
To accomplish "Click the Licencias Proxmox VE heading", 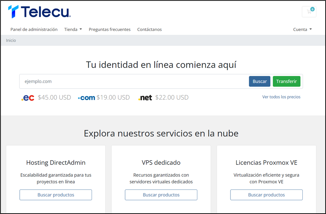I will [x=266, y=163].
